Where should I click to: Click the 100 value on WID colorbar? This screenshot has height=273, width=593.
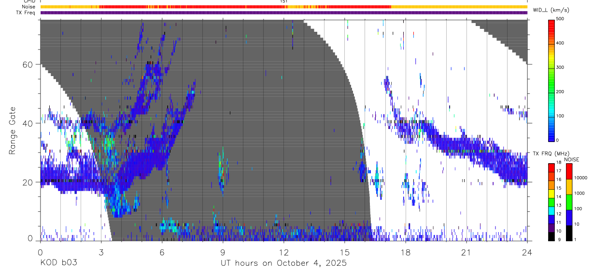561,116
